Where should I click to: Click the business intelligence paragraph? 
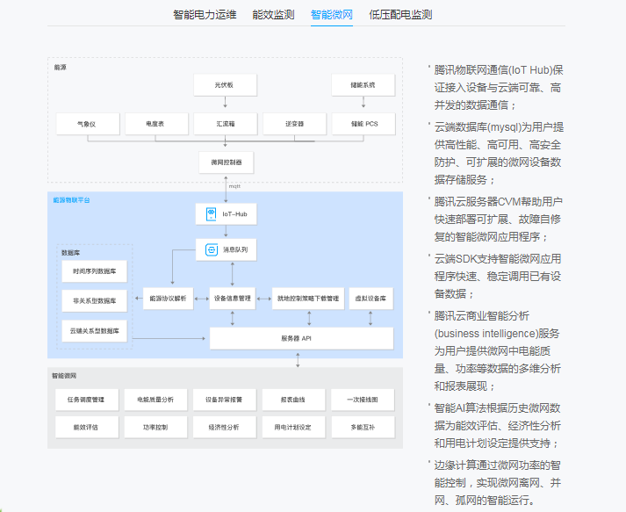(x=498, y=351)
